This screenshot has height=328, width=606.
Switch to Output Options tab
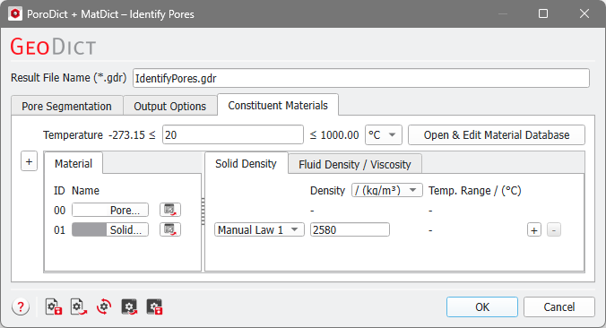170,106
